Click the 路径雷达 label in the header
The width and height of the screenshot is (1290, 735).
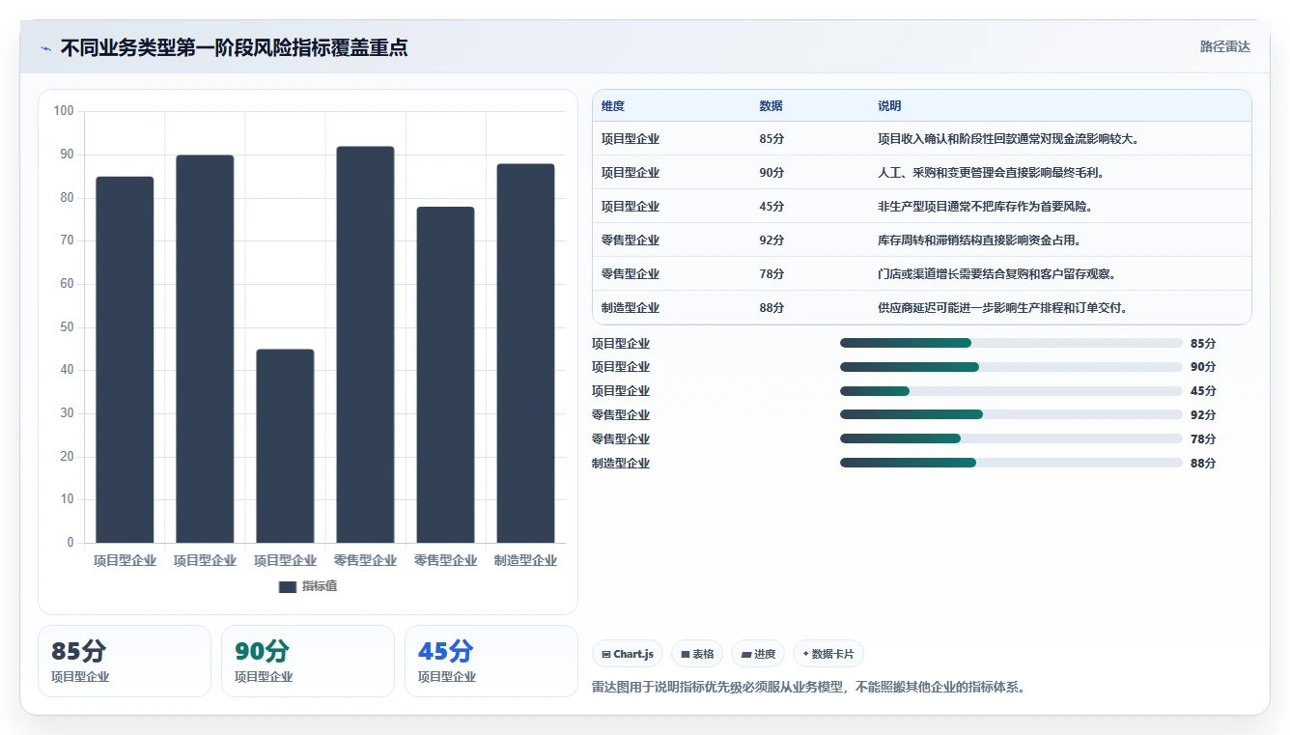coord(1224,46)
